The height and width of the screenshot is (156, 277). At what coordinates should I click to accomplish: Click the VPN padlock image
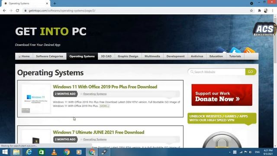tap(222, 140)
